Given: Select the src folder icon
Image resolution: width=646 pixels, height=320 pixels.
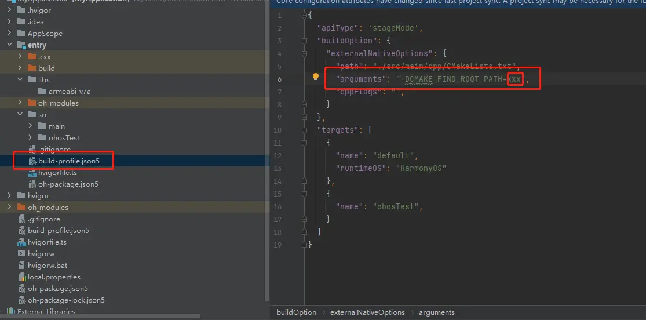Looking at the screenshot, I should click(x=32, y=114).
